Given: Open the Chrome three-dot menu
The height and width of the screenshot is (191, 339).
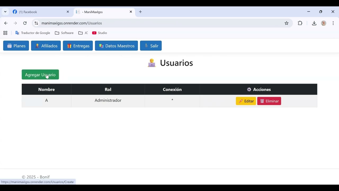Looking at the screenshot, I should pyautogui.click(x=333, y=23).
